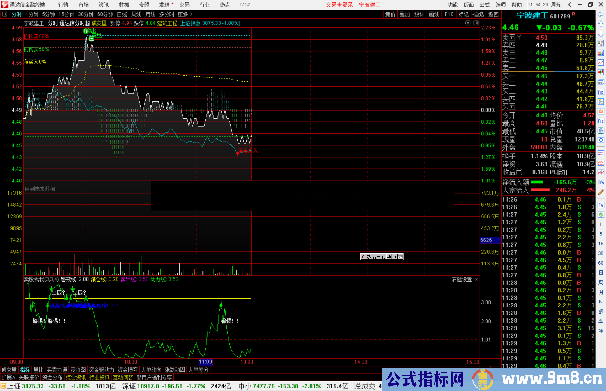
Task: Click the 叠加 overlay button
Action: 405,14
